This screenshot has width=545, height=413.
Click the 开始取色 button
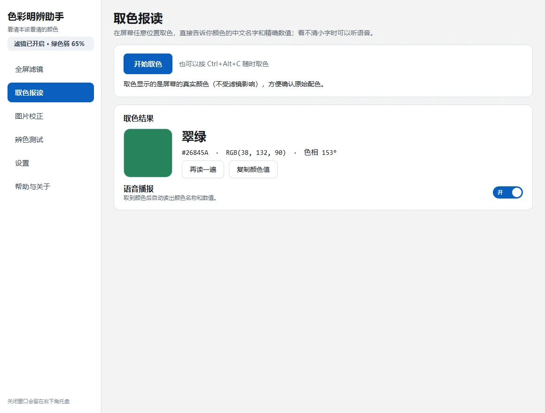pyautogui.click(x=148, y=64)
